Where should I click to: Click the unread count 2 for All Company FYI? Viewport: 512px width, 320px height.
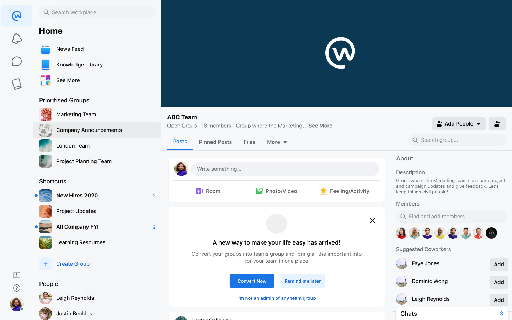154,227
